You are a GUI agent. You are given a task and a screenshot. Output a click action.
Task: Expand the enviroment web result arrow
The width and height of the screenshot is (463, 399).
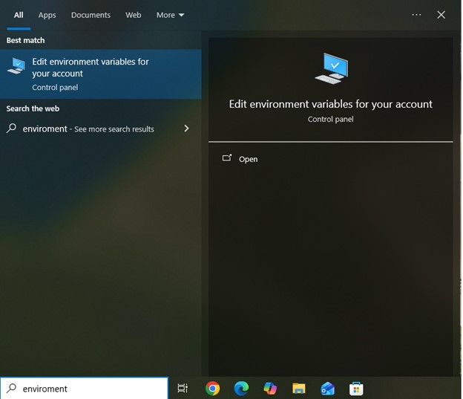(186, 129)
